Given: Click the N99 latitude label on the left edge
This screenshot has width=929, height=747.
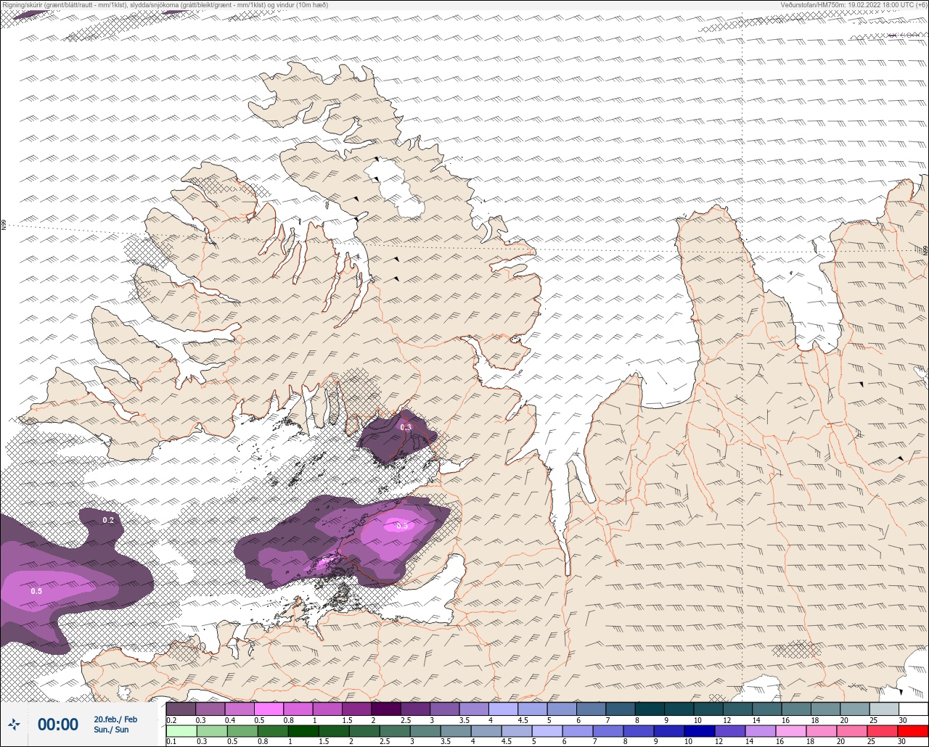Looking at the screenshot, I should 4,226.
